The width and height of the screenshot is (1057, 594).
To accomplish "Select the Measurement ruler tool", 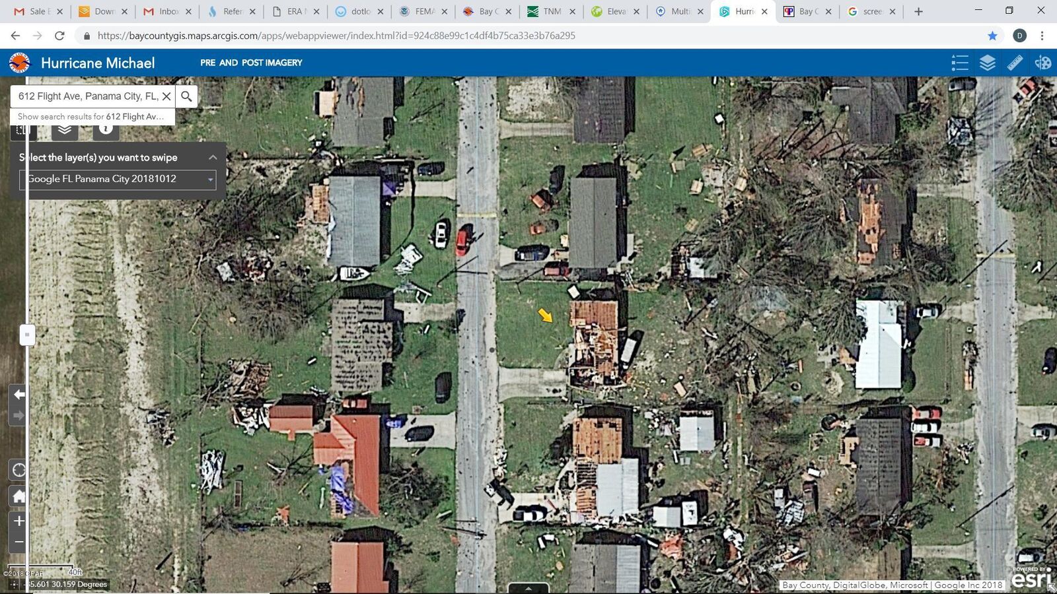I will pyautogui.click(x=1015, y=63).
